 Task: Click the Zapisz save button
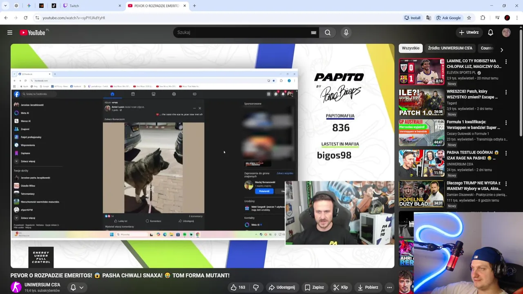tap(314, 287)
